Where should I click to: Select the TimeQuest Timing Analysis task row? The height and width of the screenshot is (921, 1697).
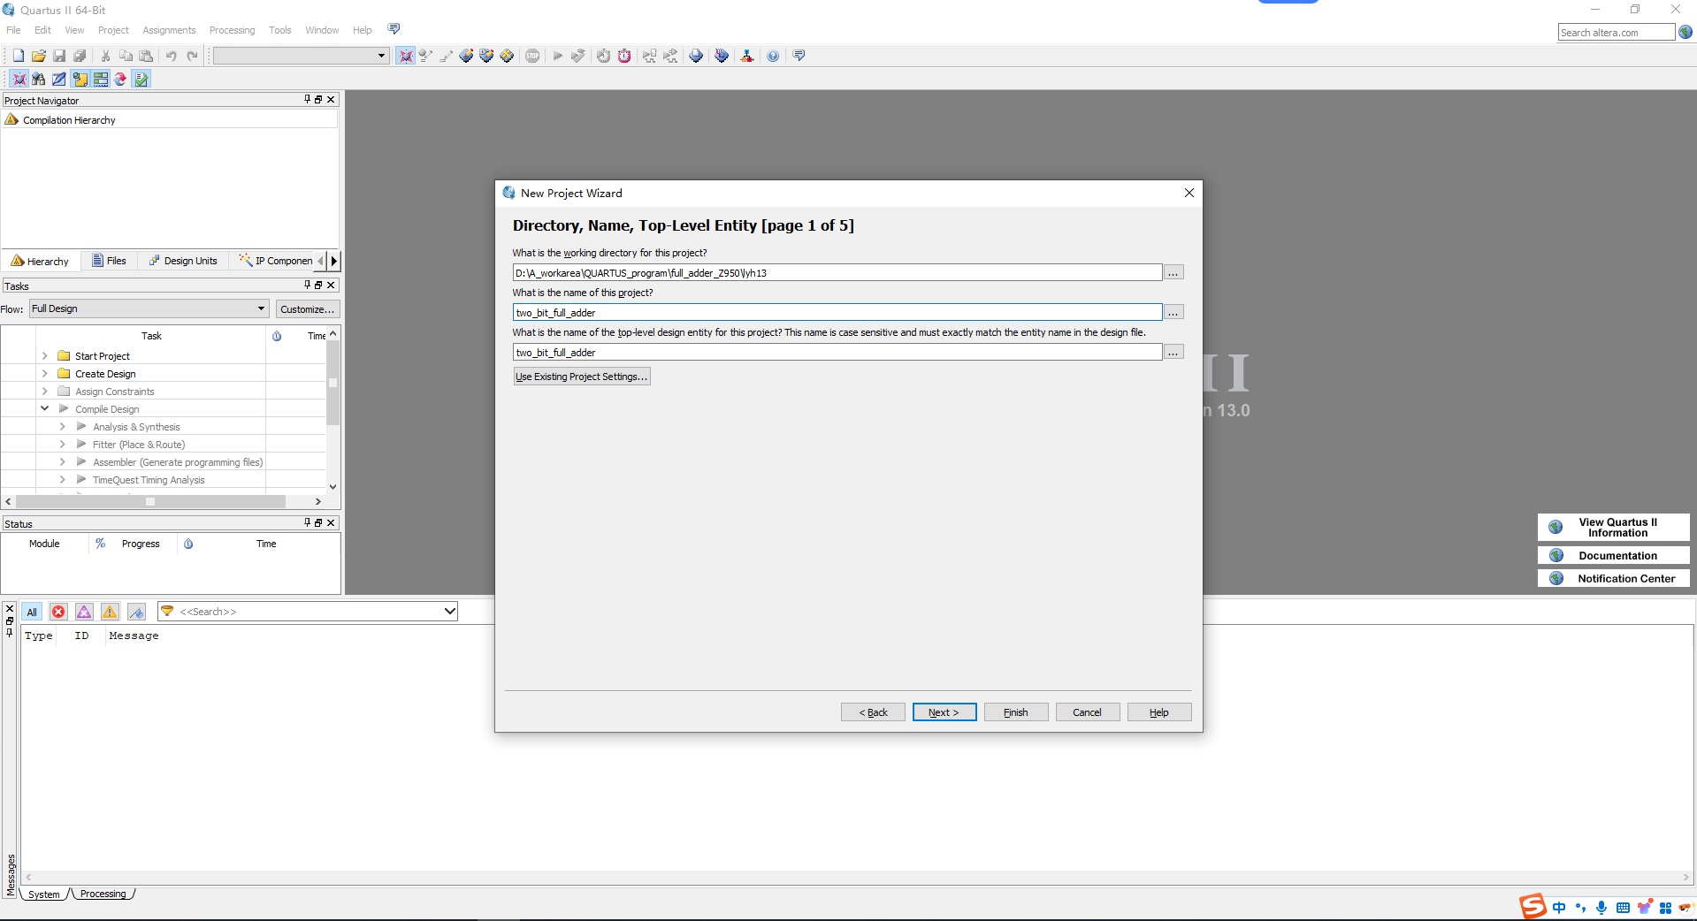(x=149, y=480)
